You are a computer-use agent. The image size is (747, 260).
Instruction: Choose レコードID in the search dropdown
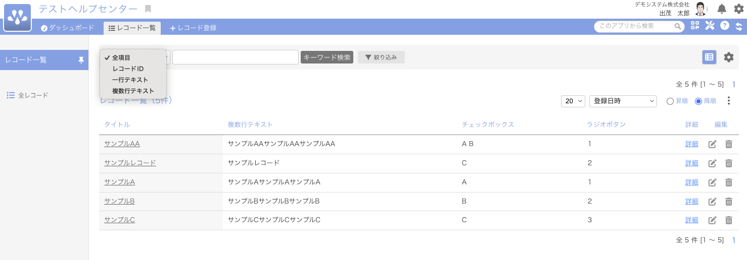[x=133, y=69]
